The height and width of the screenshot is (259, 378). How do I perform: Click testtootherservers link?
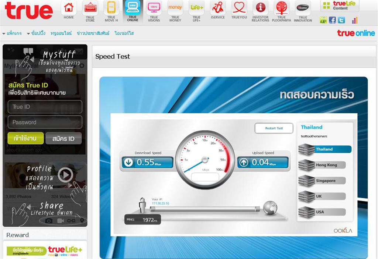pyautogui.click(x=314, y=136)
